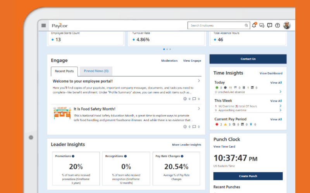
Task: Open View Time Card link
Action: (x=224, y=147)
